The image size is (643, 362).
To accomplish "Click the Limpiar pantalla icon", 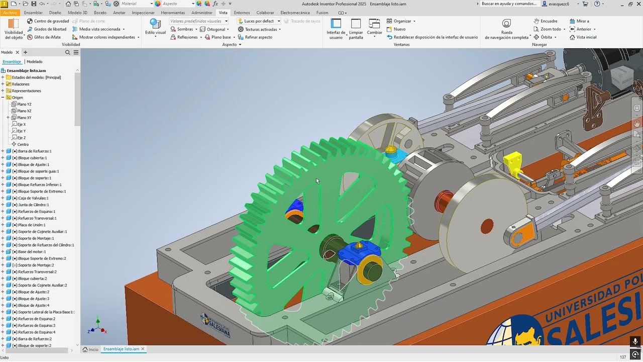I will (x=356, y=24).
